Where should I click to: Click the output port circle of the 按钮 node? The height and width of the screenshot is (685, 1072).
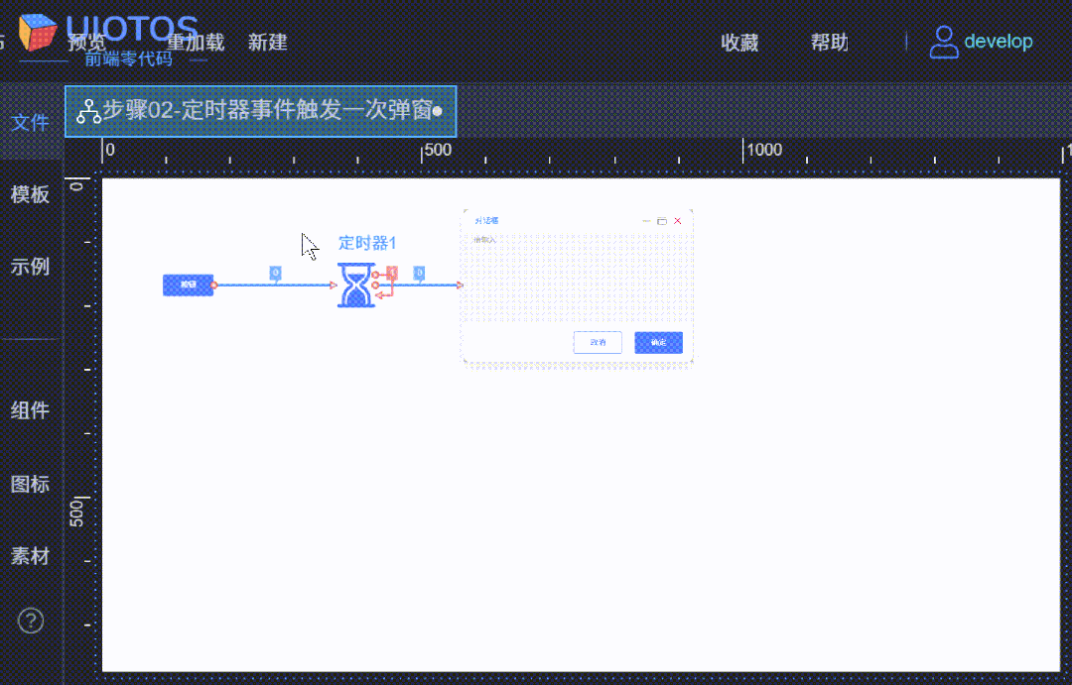213,285
